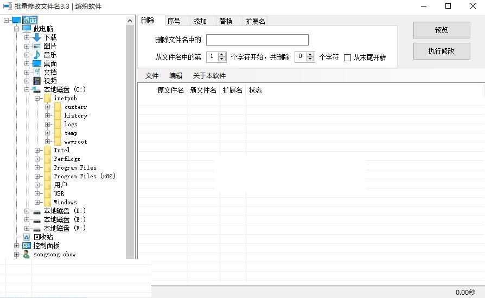485x298 pixels.
Task: Expand the Program Files (x86) node
Action: [x=37, y=176]
